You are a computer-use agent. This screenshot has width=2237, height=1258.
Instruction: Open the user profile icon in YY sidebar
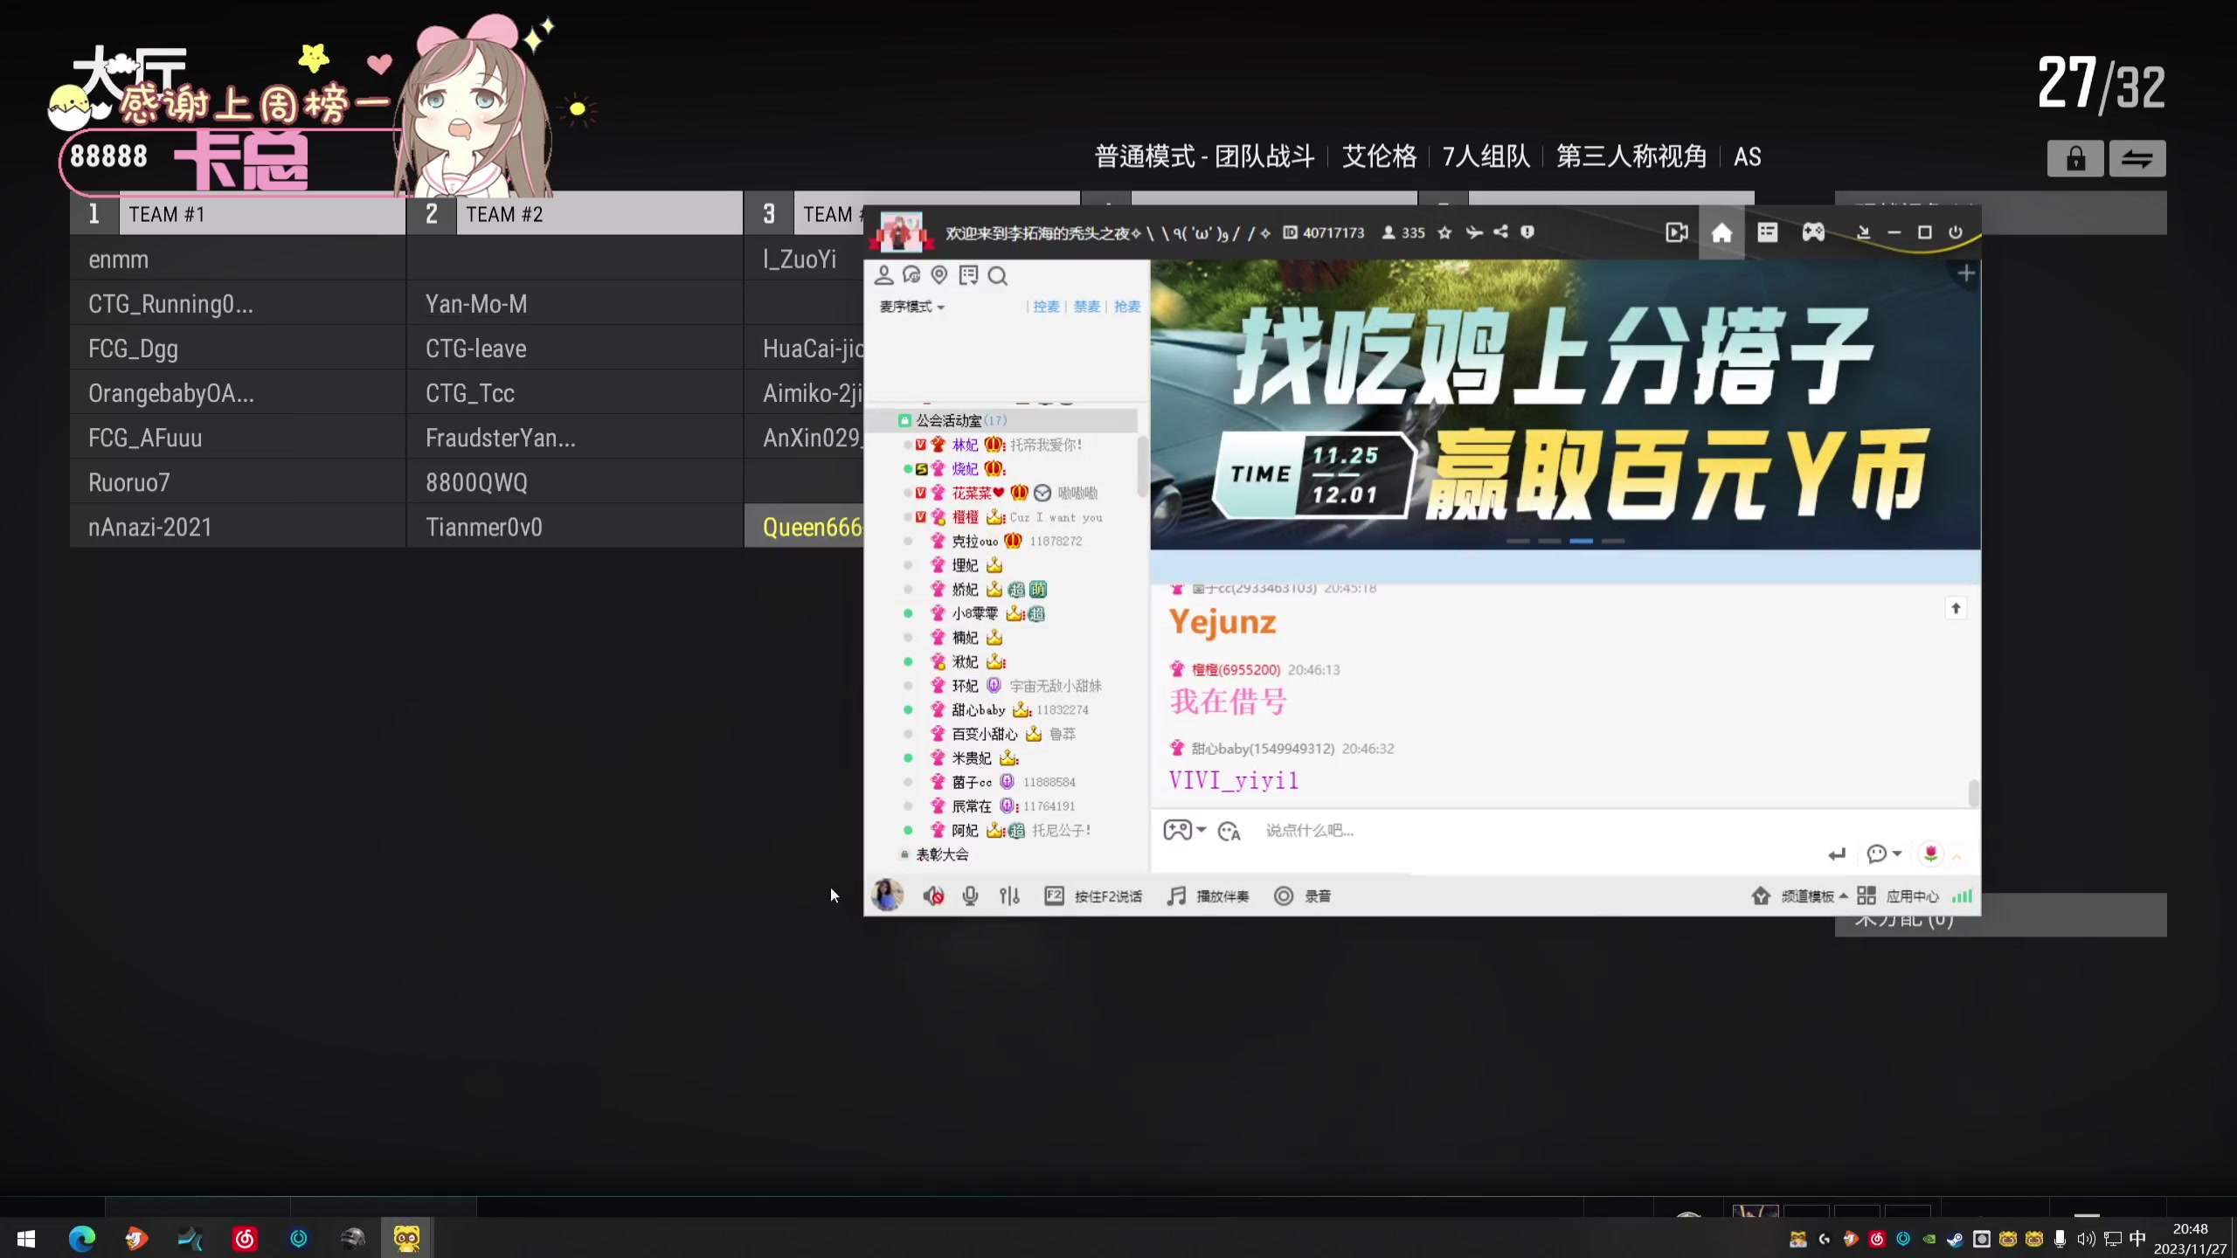[883, 276]
